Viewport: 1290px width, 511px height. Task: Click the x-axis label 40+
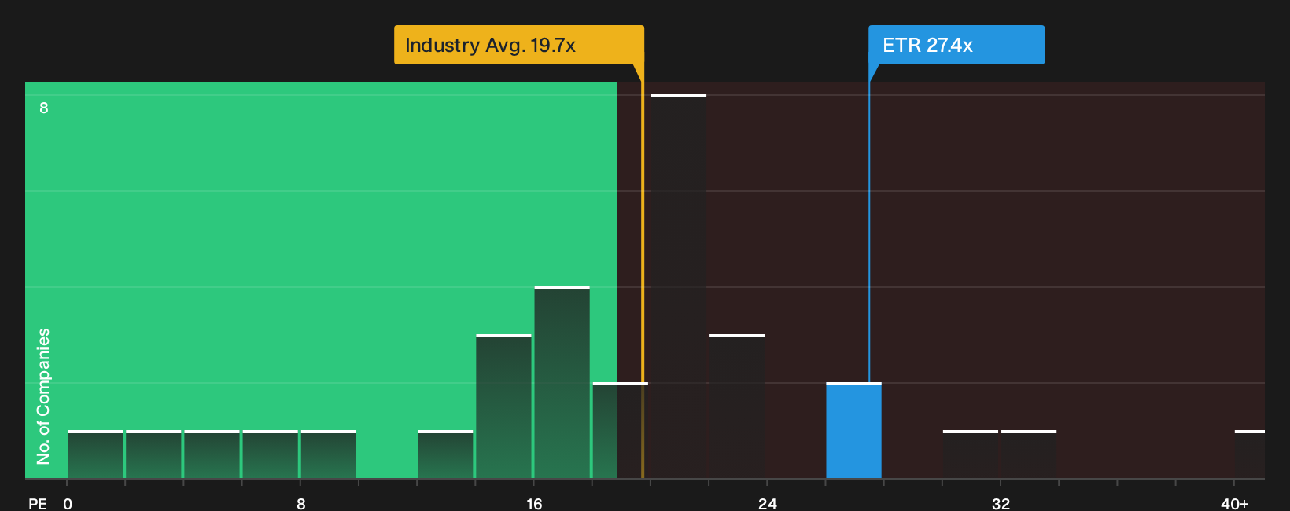coord(1234,503)
